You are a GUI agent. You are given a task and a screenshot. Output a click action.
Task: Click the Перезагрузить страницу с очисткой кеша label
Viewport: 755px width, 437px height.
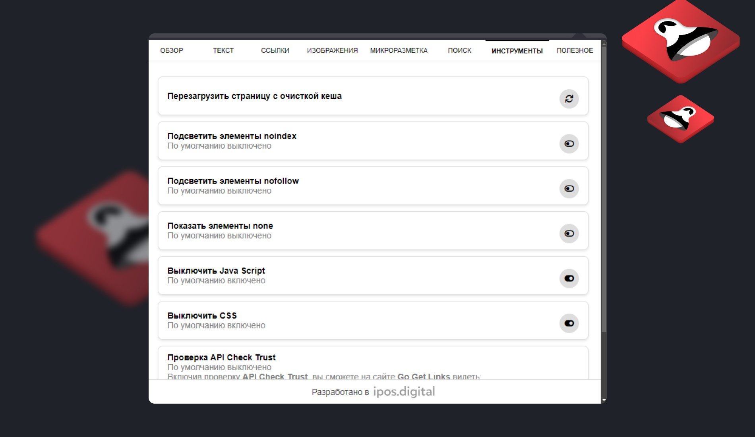point(254,96)
